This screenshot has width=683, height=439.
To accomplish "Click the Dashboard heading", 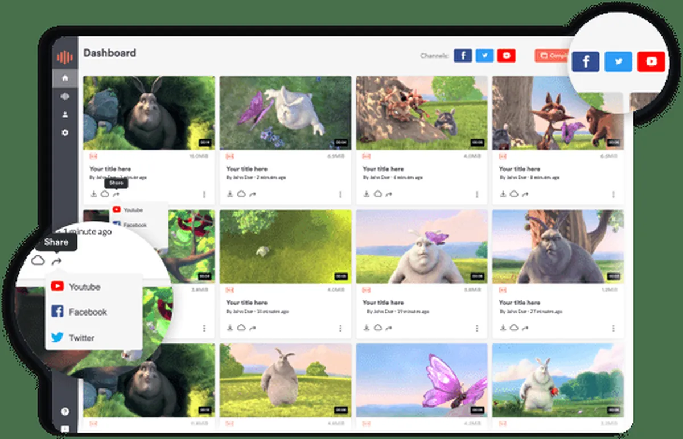I will (x=110, y=53).
